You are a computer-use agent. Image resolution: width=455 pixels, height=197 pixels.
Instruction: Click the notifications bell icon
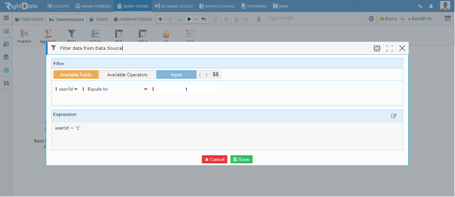[x=431, y=6]
